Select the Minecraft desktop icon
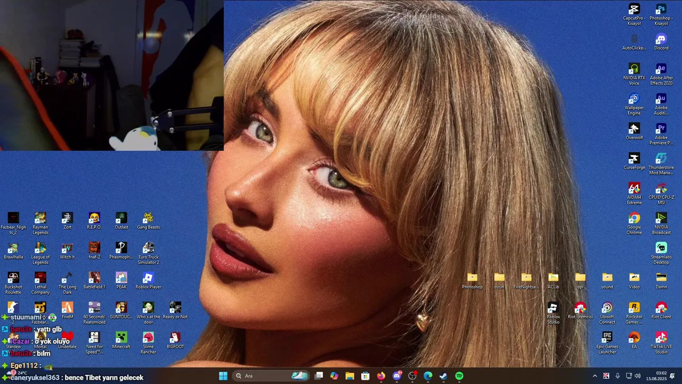 pos(121,340)
